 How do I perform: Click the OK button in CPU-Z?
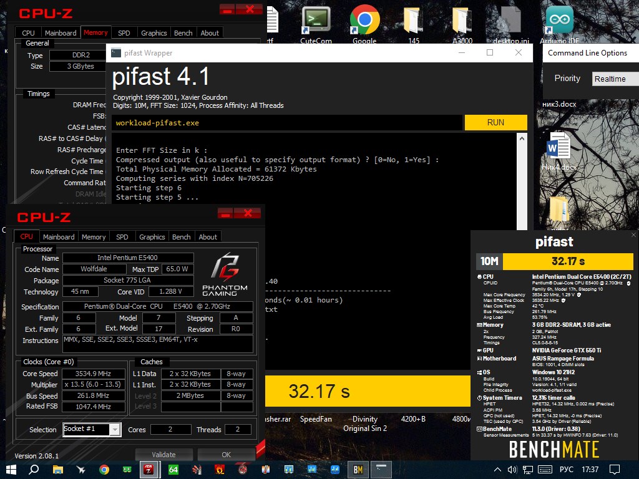(x=226, y=455)
